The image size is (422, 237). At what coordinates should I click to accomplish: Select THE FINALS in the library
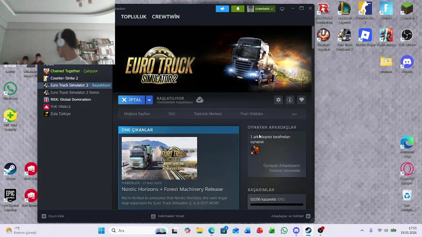pos(75,107)
